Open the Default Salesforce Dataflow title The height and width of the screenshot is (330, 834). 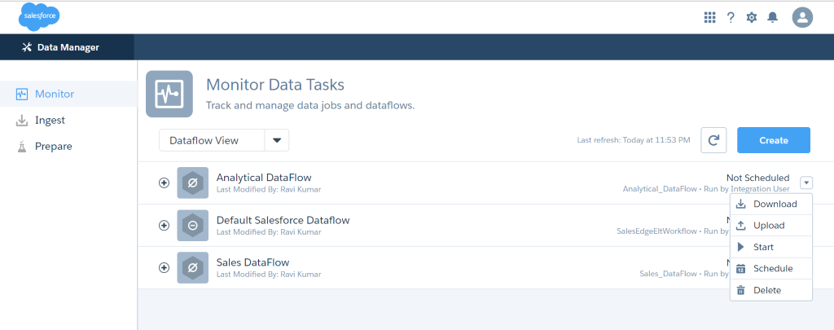[283, 220]
